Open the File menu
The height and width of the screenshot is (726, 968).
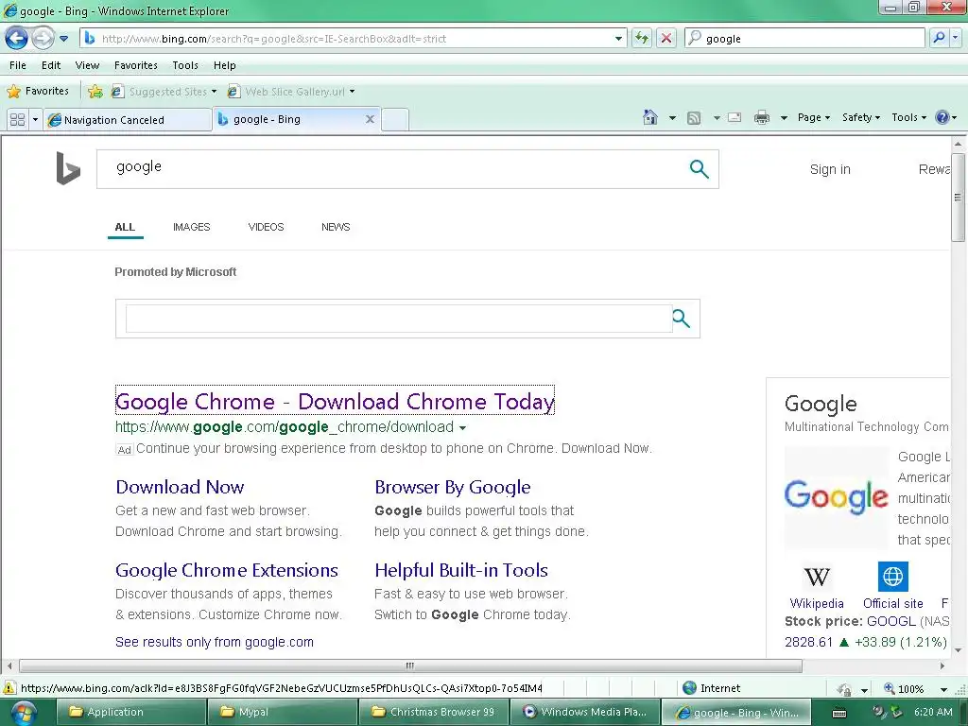coord(18,65)
